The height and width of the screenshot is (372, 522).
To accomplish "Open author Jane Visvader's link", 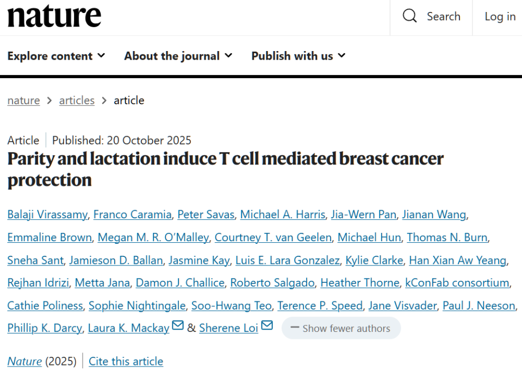I will point(402,306).
